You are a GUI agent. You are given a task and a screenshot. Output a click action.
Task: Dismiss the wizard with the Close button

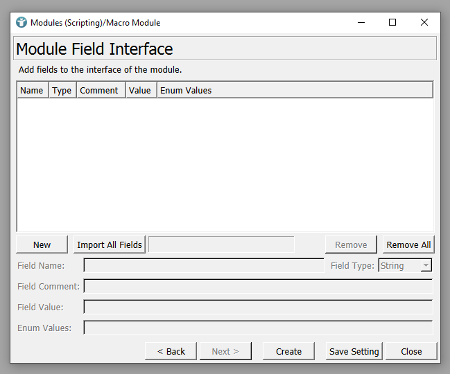pos(411,351)
